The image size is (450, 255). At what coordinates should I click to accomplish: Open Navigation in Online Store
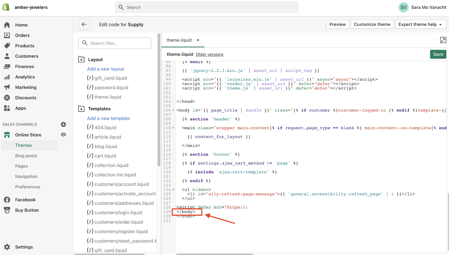pyautogui.click(x=26, y=176)
